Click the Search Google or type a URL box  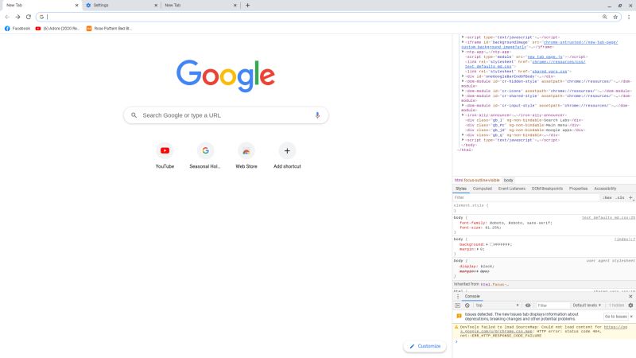[226, 115]
